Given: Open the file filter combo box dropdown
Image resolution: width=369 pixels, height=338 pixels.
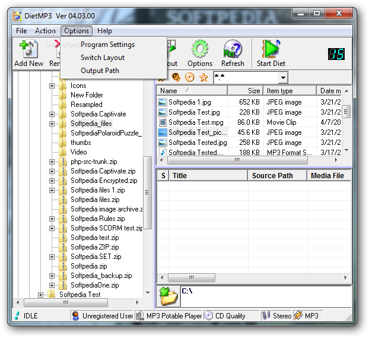Looking at the screenshot, I should pos(283,78).
